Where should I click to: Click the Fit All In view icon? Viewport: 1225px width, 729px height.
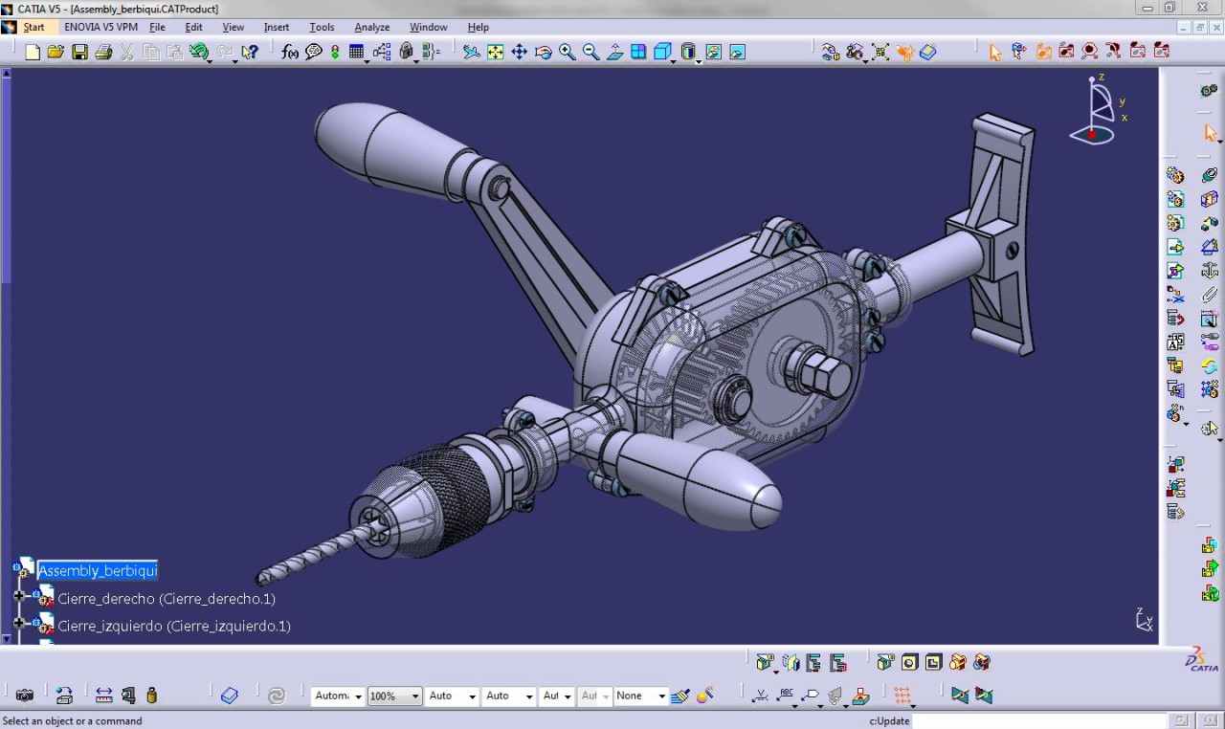495,52
